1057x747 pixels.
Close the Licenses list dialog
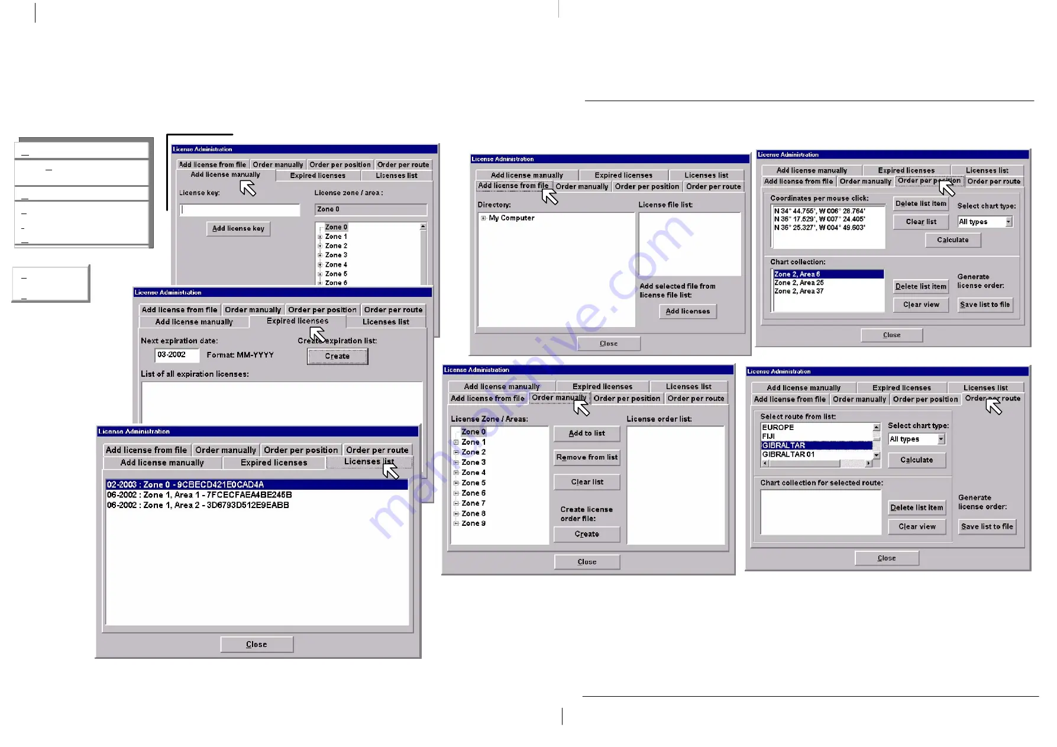[257, 644]
